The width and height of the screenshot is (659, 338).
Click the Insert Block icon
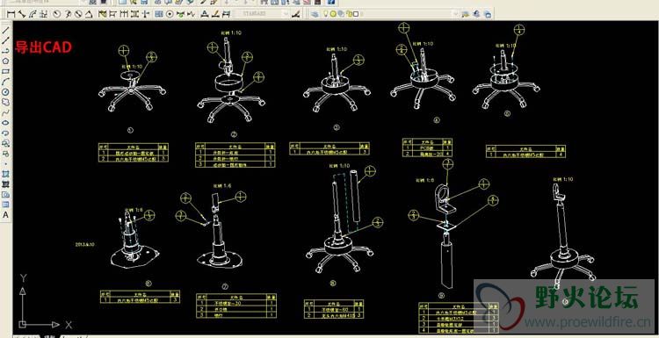tap(6, 143)
